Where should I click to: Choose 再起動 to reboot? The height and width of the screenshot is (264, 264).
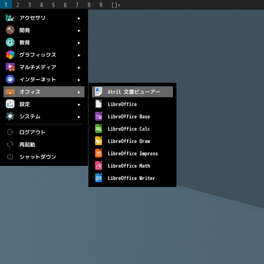click(44, 144)
